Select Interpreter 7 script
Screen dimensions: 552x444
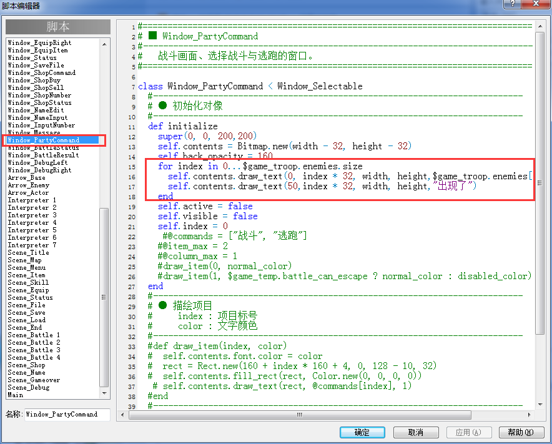(x=32, y=245)
